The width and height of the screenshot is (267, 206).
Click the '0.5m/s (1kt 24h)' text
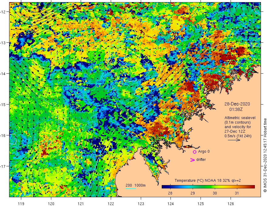238,136
